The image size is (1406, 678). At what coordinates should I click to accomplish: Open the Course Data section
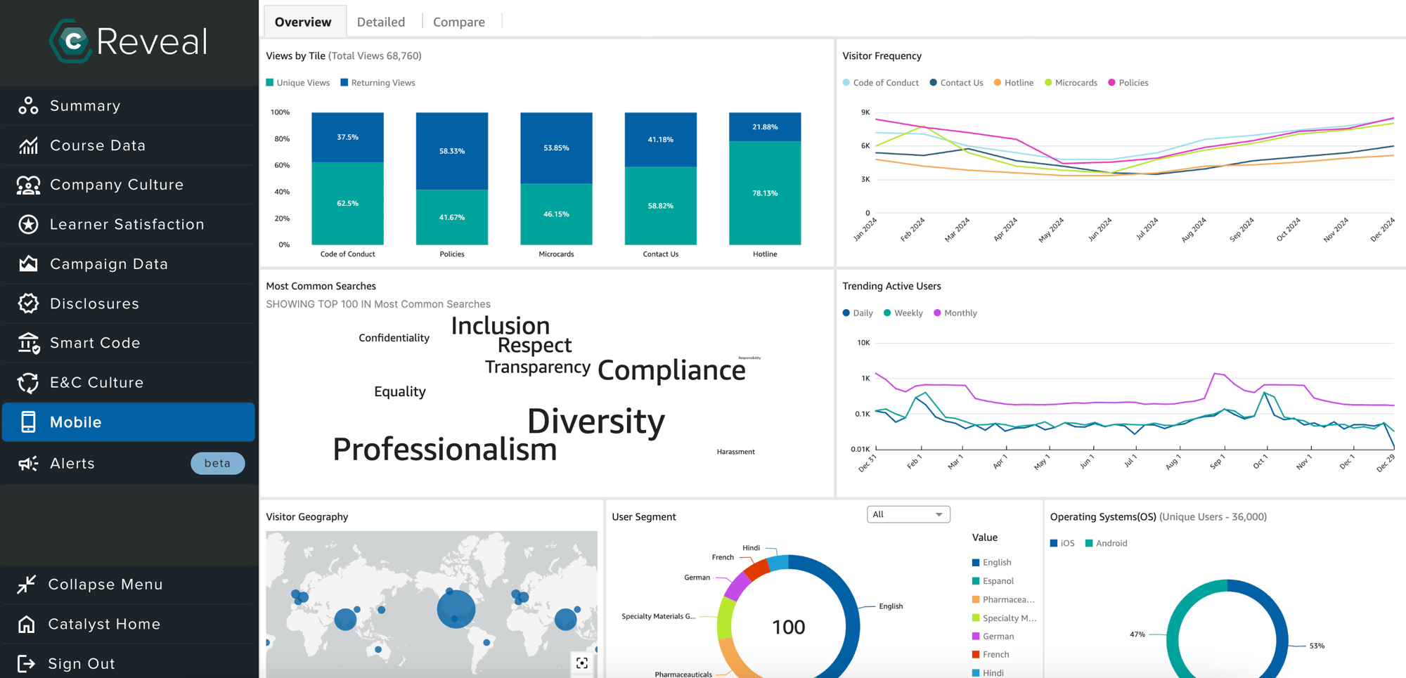[129, 145]
